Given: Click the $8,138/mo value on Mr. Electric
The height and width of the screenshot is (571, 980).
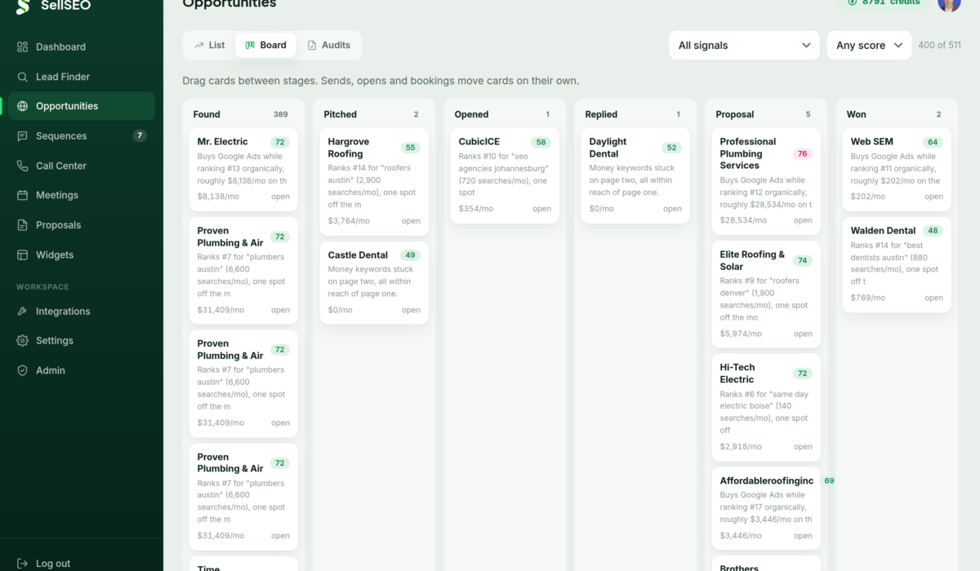Looking at the screenshot, I should pyautogui.click(x=218, y=197).
